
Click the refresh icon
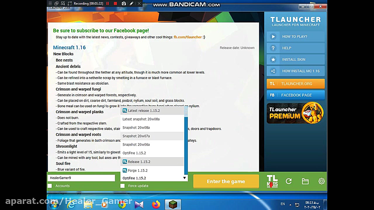click(x=289, y=181)
